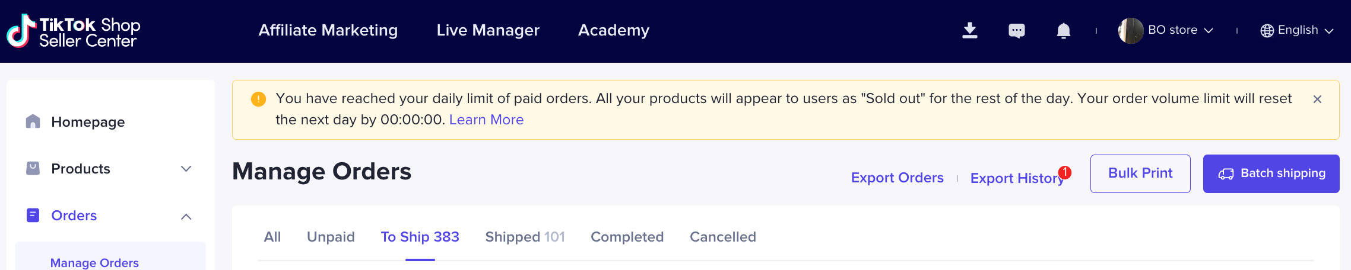Switch to the Unpaid orders tab
Screen dimensions: 1351x270
331,237
